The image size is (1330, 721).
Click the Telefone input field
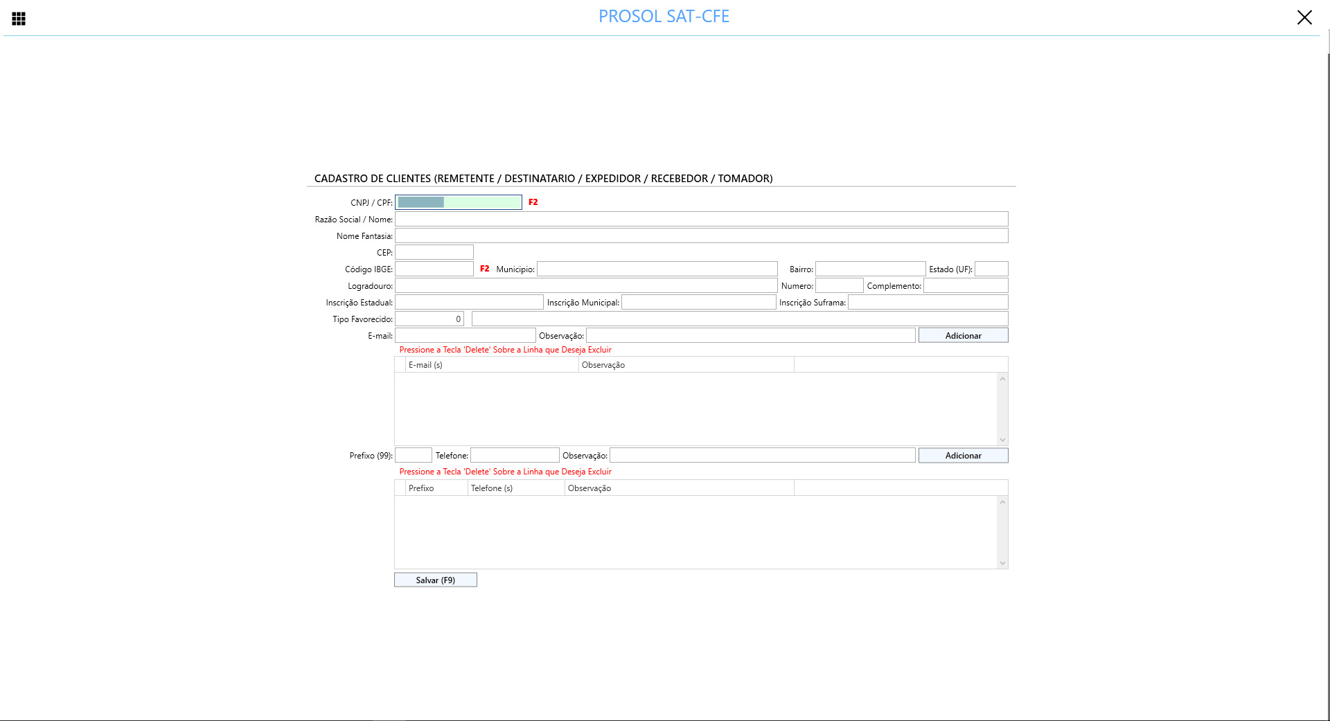point(515,455)
